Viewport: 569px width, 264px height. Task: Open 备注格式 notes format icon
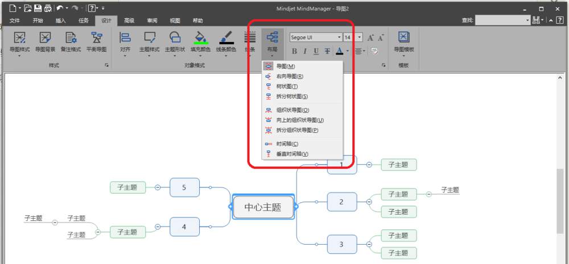[71, 37]
